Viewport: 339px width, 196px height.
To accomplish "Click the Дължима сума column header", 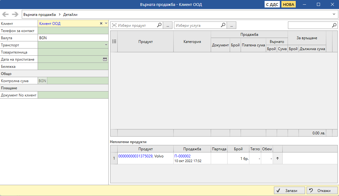I will pyautogui.click(x=312, y=49).
